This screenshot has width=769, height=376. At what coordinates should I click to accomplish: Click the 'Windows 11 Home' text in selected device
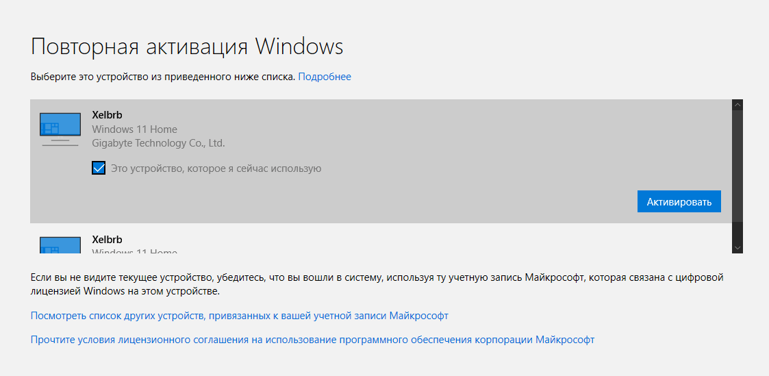(x=134, y=129)
